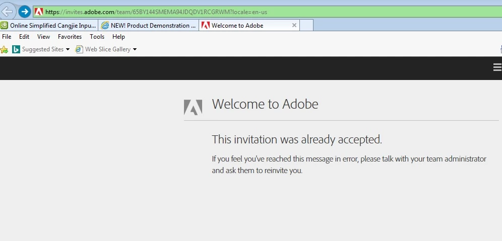Click the Cangjie tab favicon
The image size is (502, 241).
pyautogui.click(x=4, y=25)
